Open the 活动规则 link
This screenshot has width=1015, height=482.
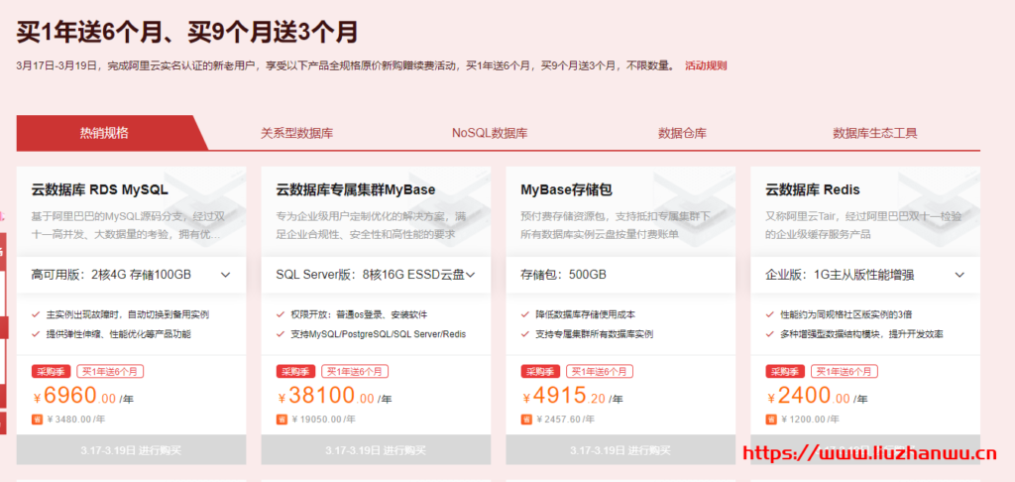pos(706,66)
